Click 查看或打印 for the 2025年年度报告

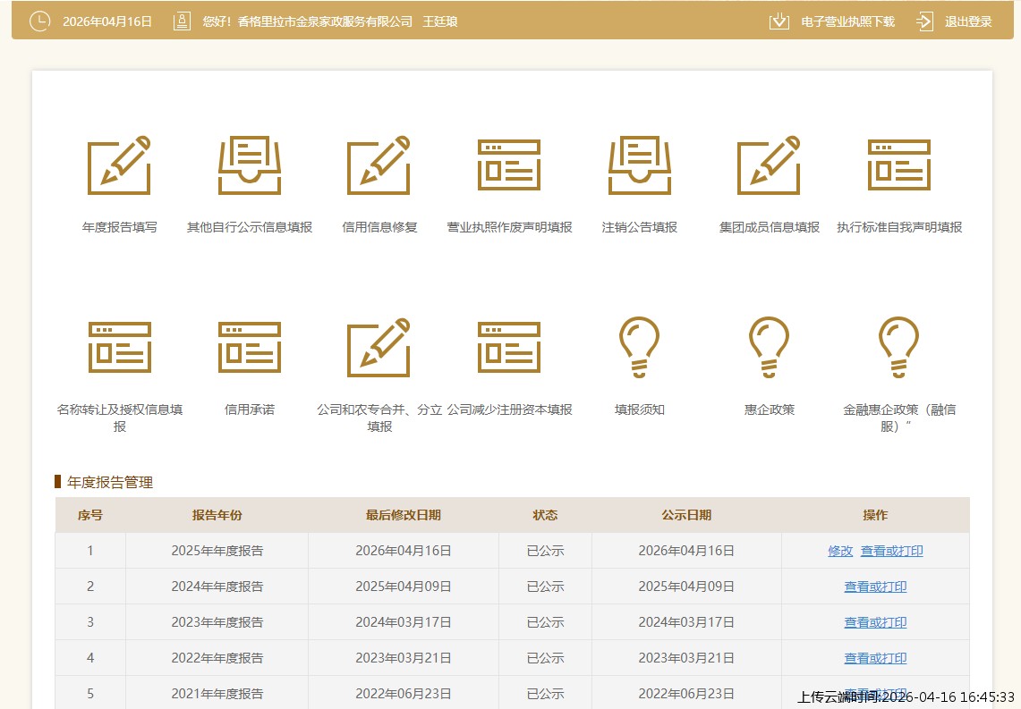click(891, 552)
